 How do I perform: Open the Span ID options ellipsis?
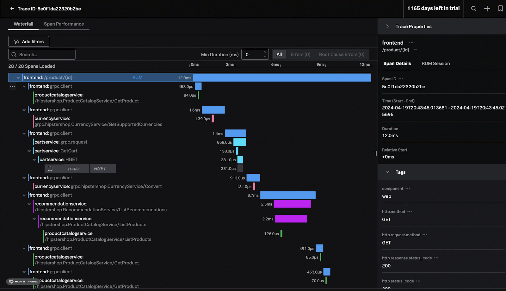pyautogui.click(x=401, y=78)
